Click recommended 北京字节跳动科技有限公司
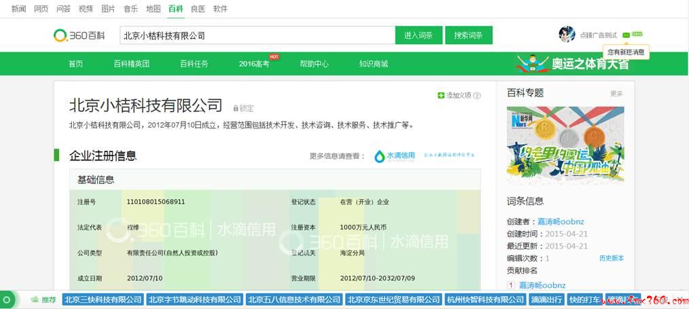 (x=194, y=299)
